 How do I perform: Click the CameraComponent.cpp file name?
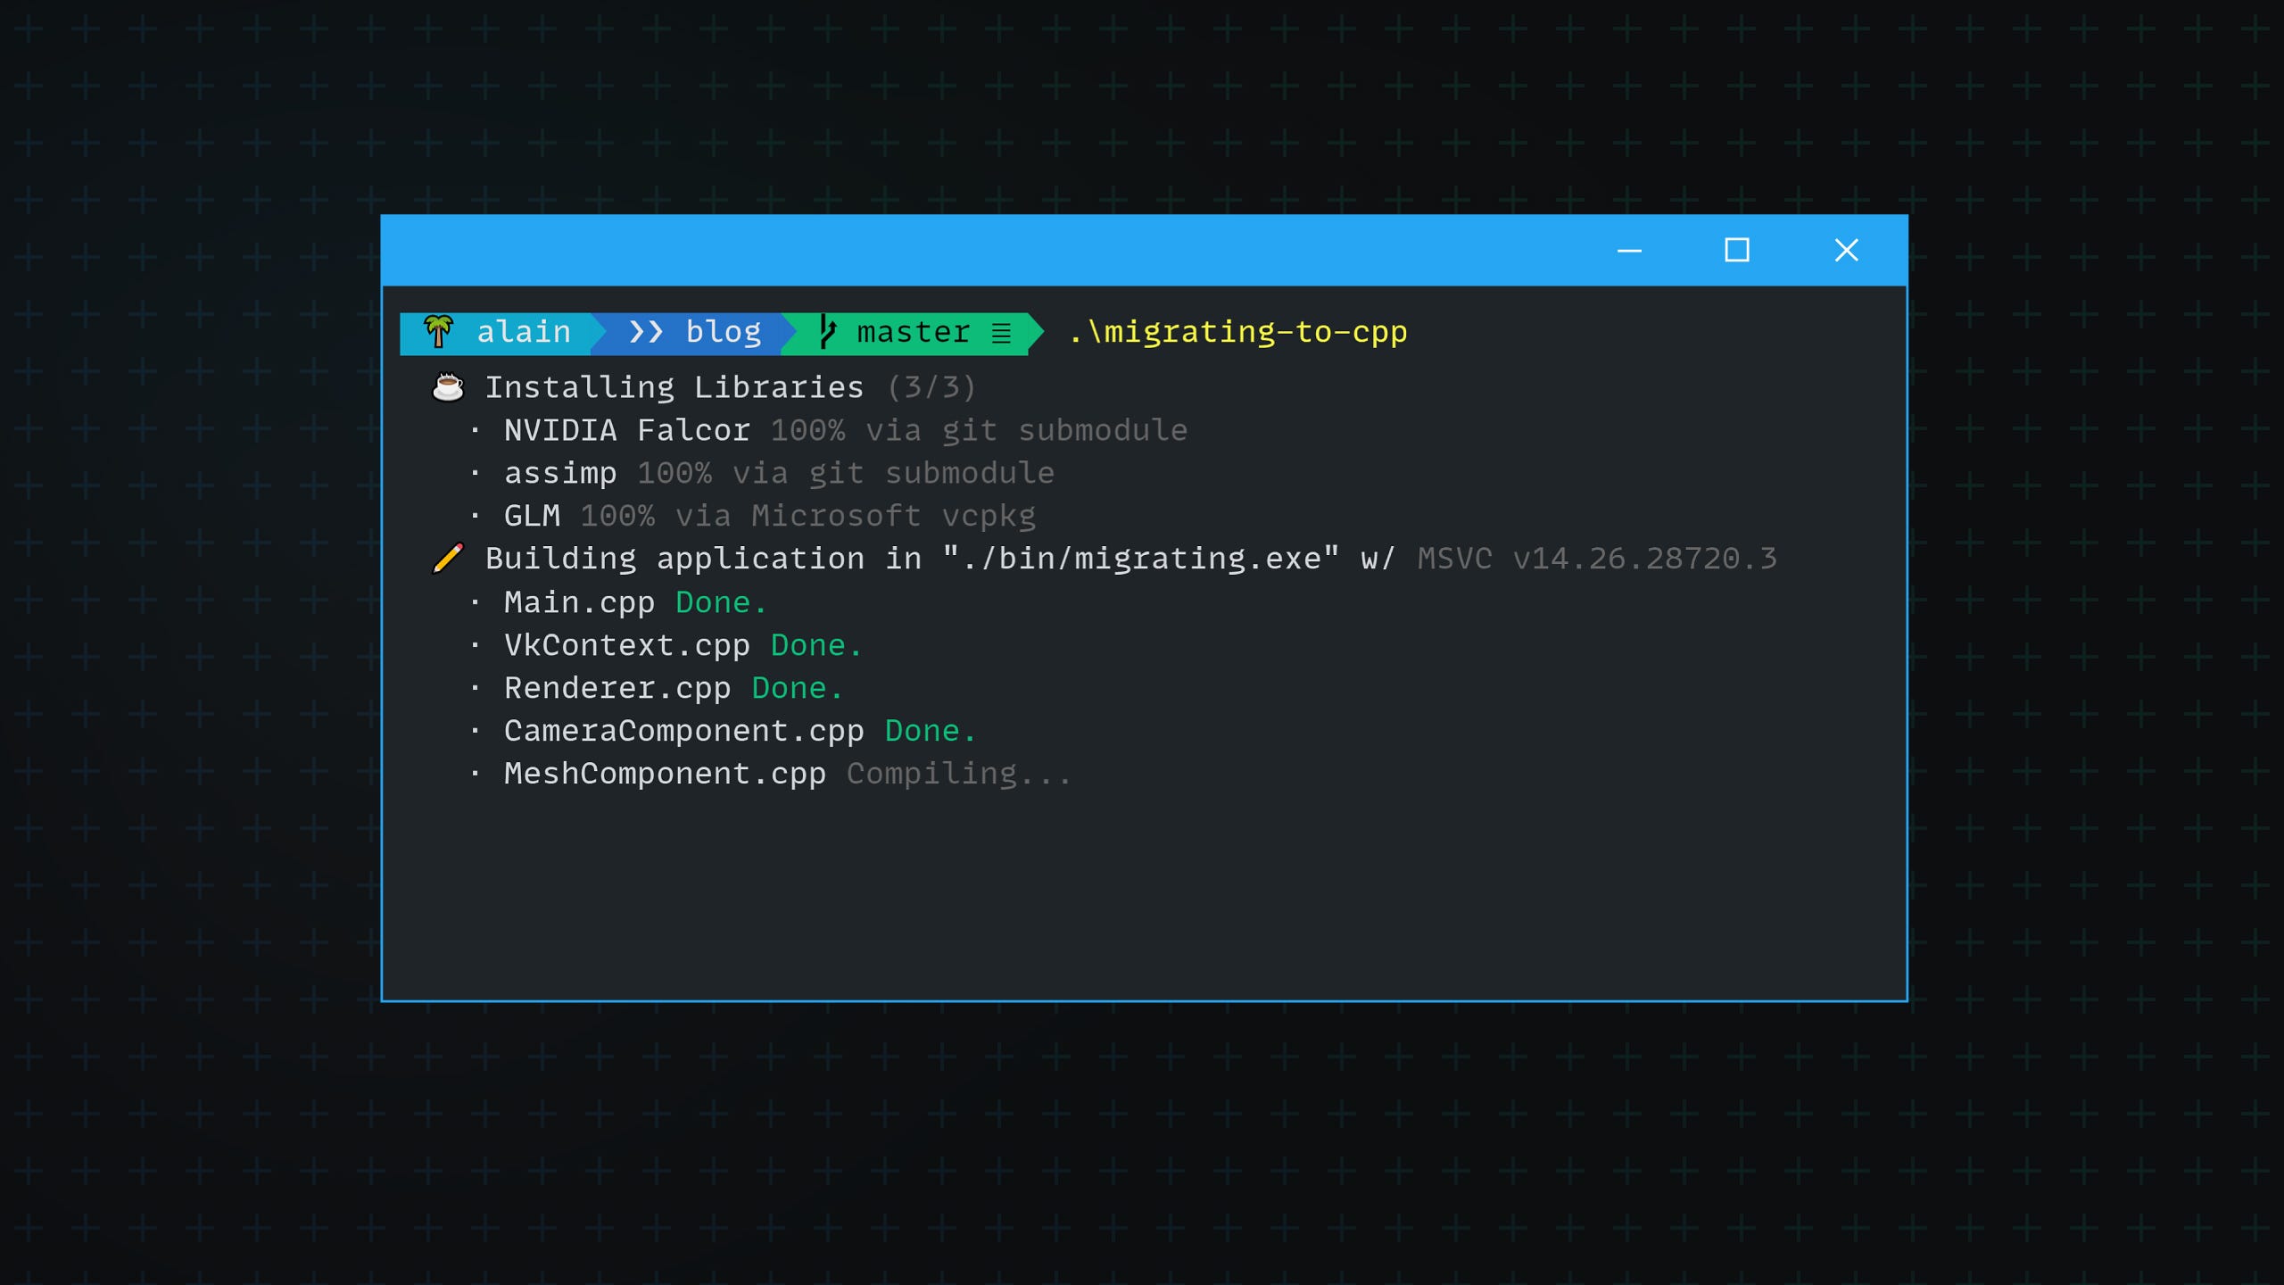683,732
